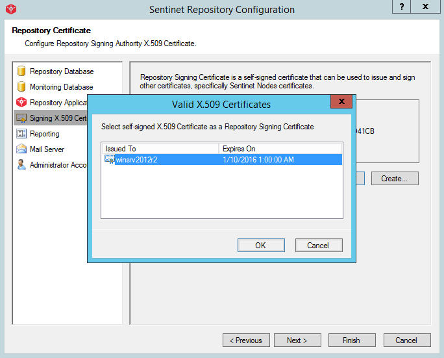Click the Create... button
Viewport: 444px width, 358px height.
395,178
